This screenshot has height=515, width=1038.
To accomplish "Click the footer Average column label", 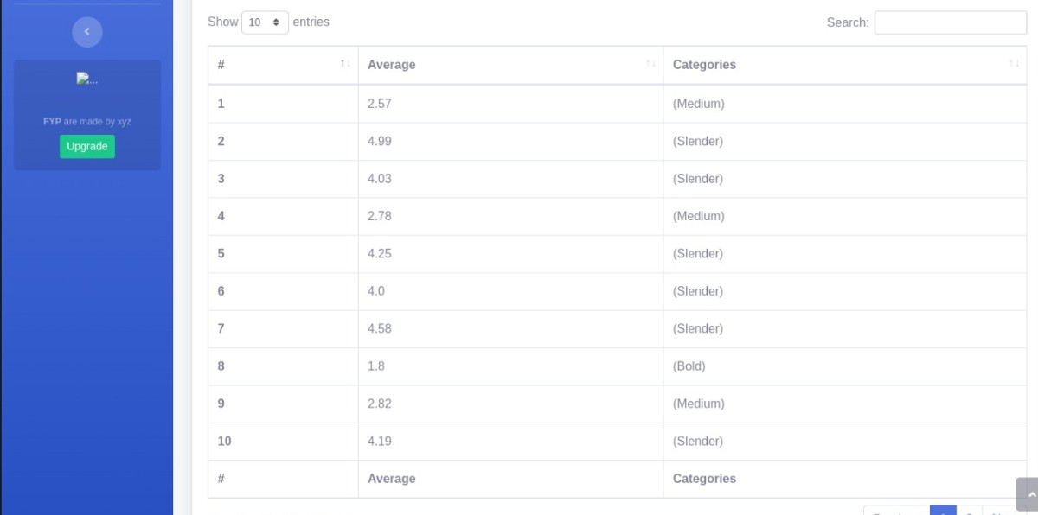I will 391,479.
